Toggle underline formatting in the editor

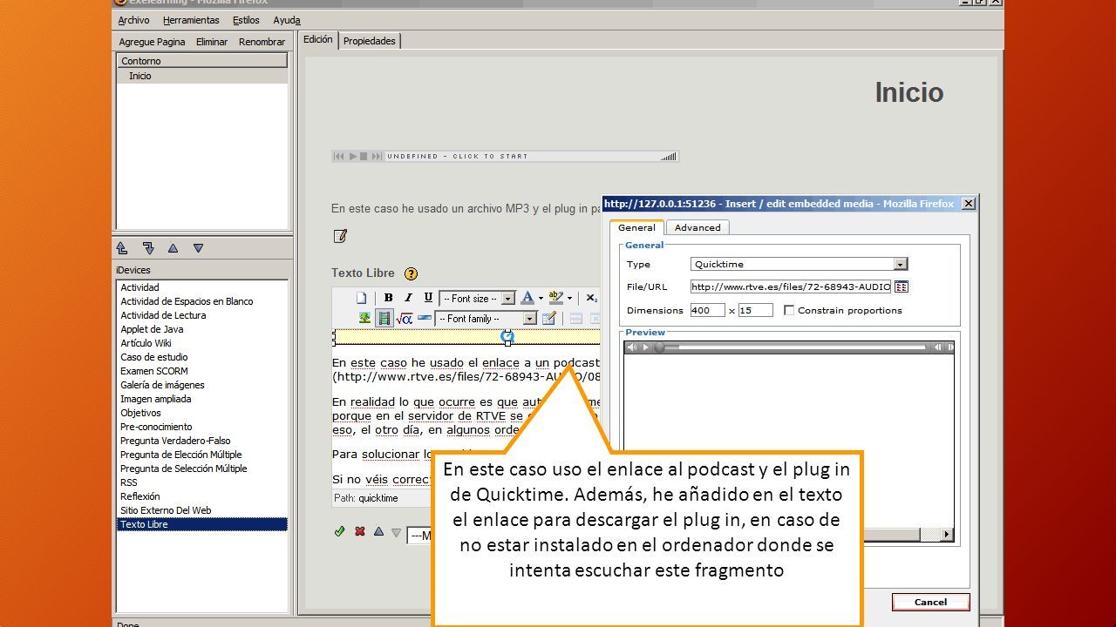(x=428, y=298)
